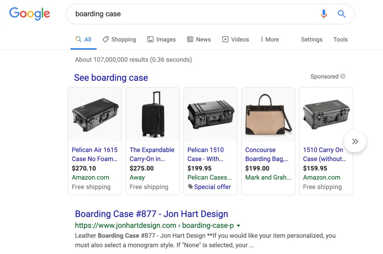Open the Pelican Air 1615 case image

click(x=95, y=115)
